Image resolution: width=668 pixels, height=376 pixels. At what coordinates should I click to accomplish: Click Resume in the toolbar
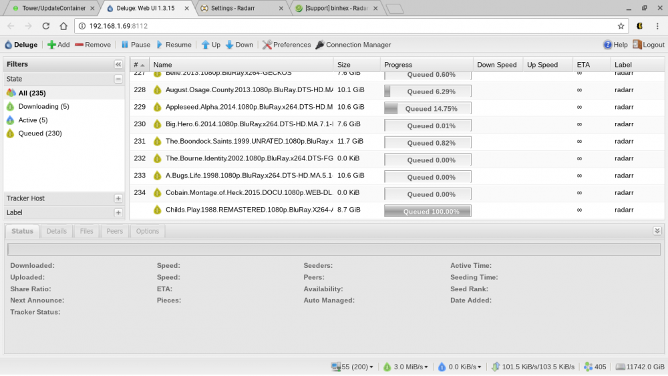pyautogui.click(x=174, y=45)
